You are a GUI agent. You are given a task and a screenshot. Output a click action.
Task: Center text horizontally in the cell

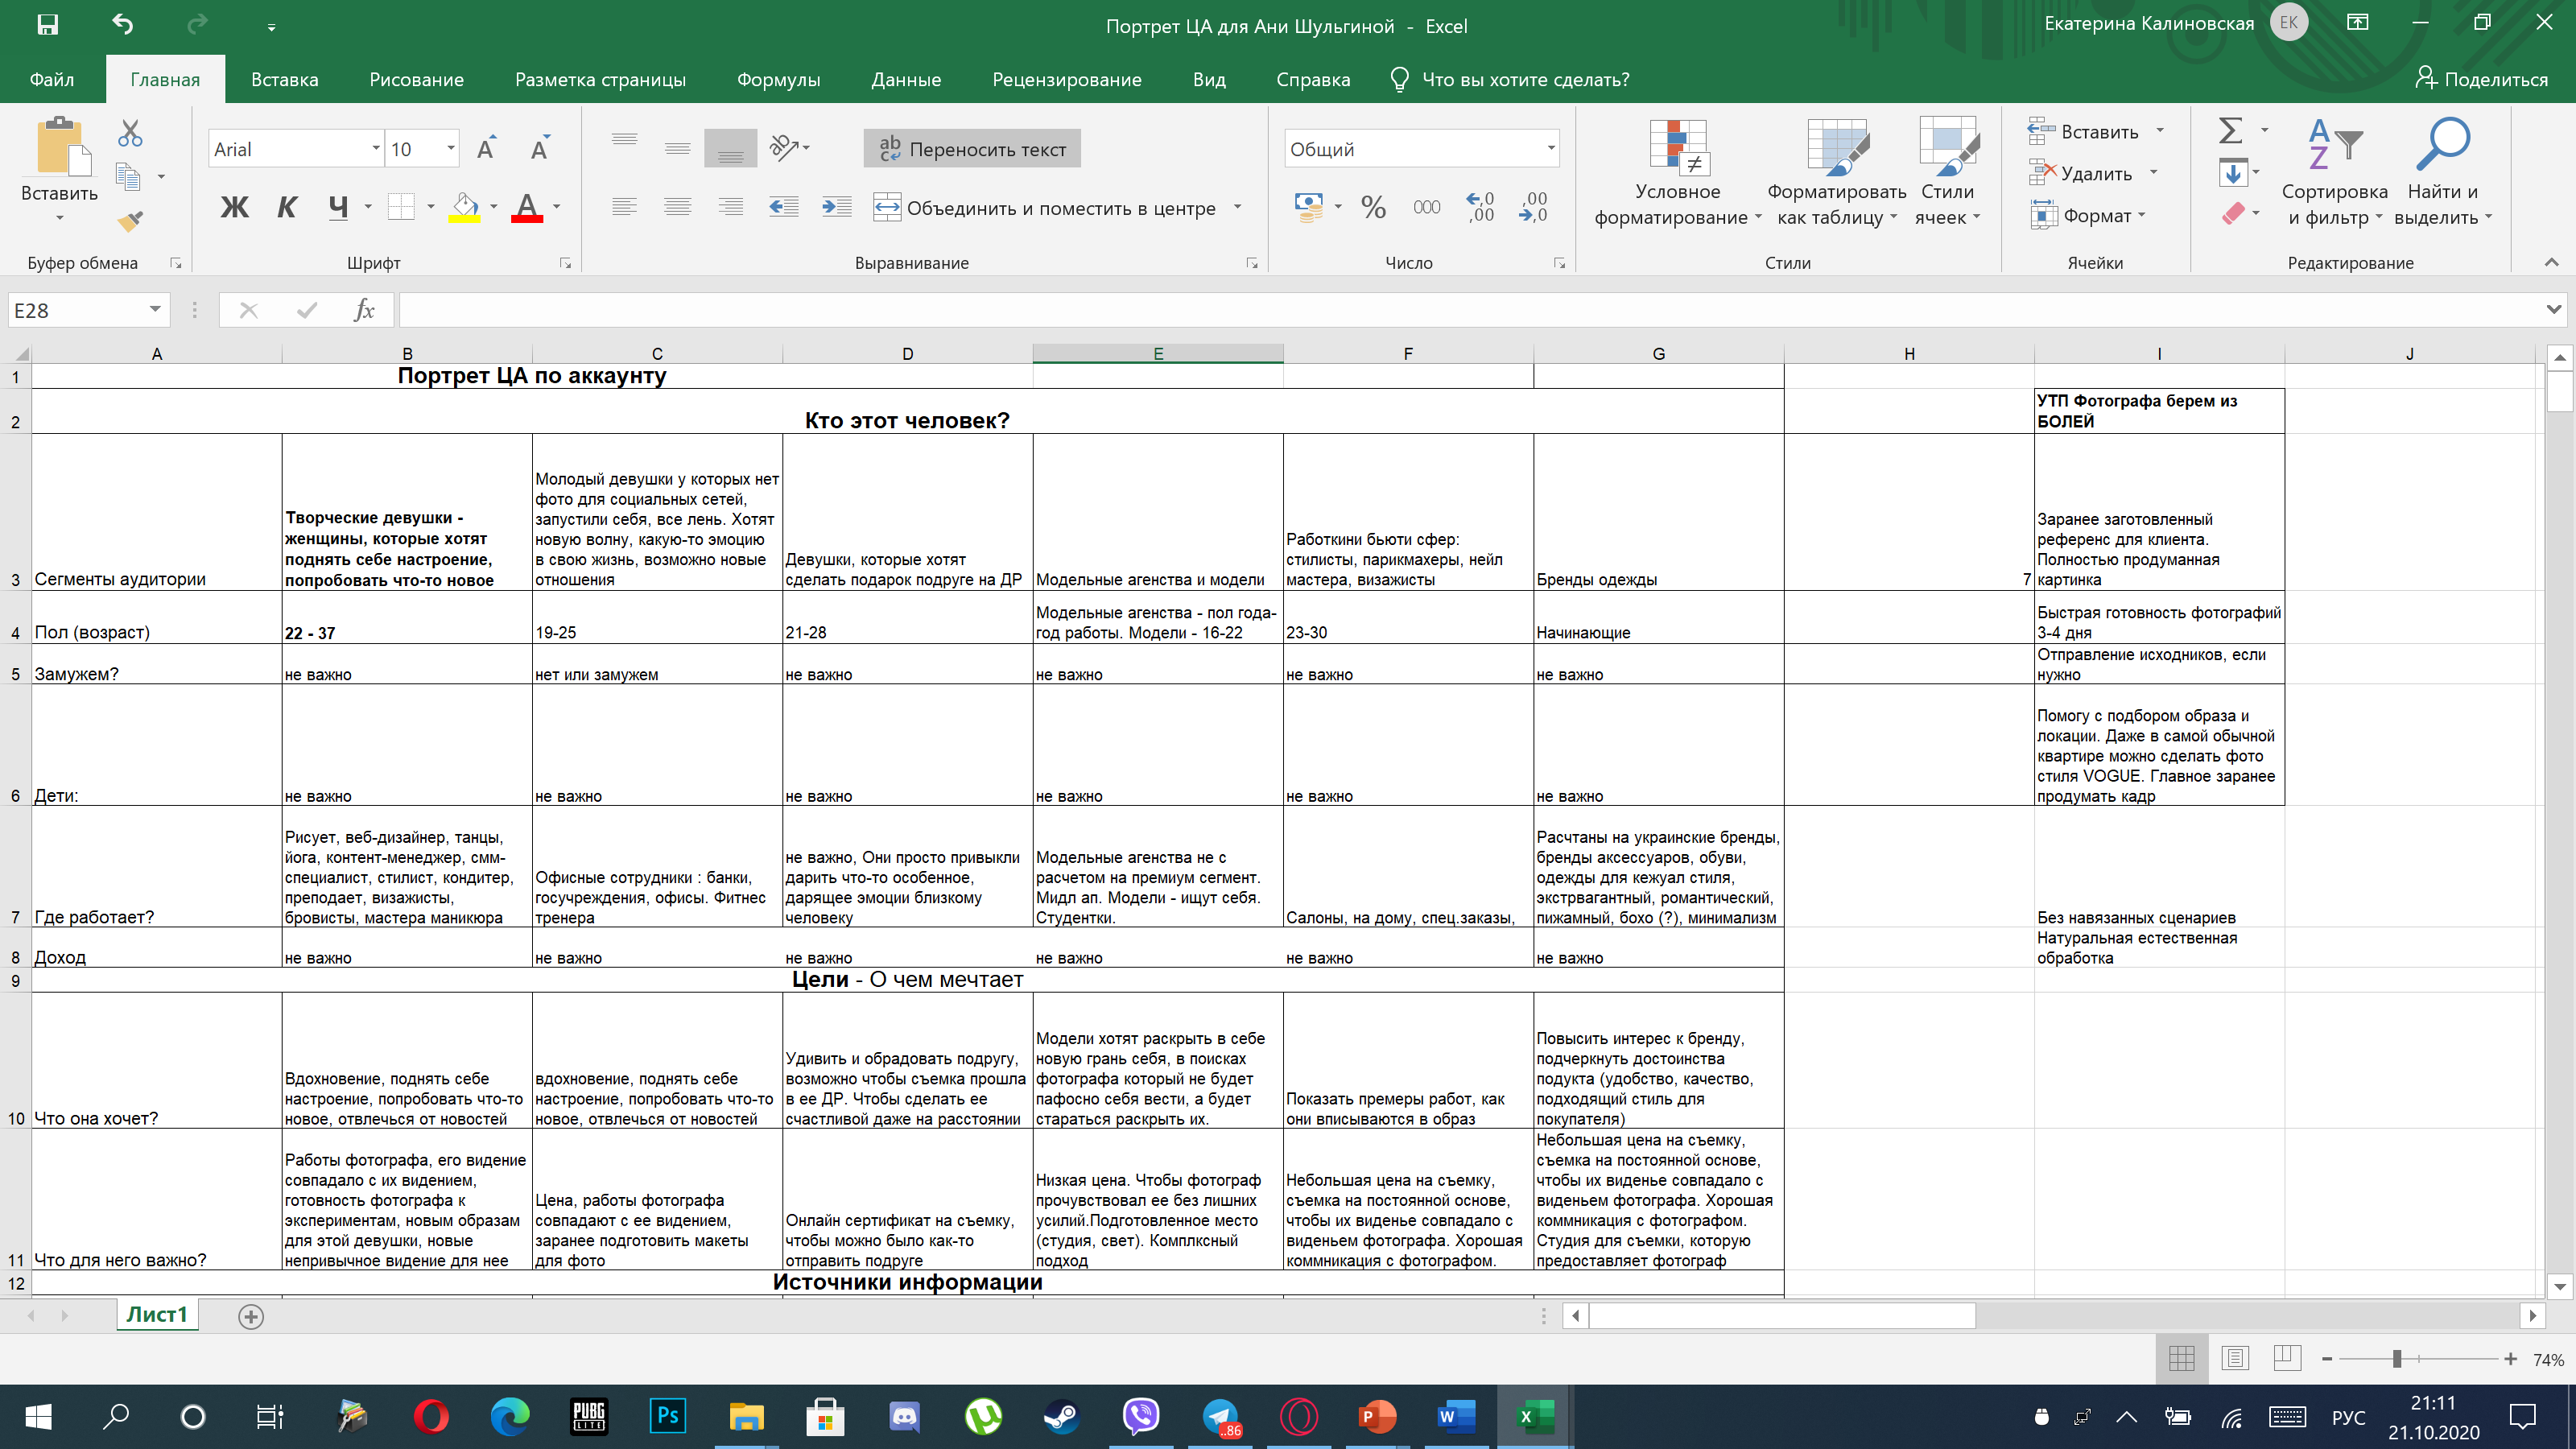tap(678, 207)
